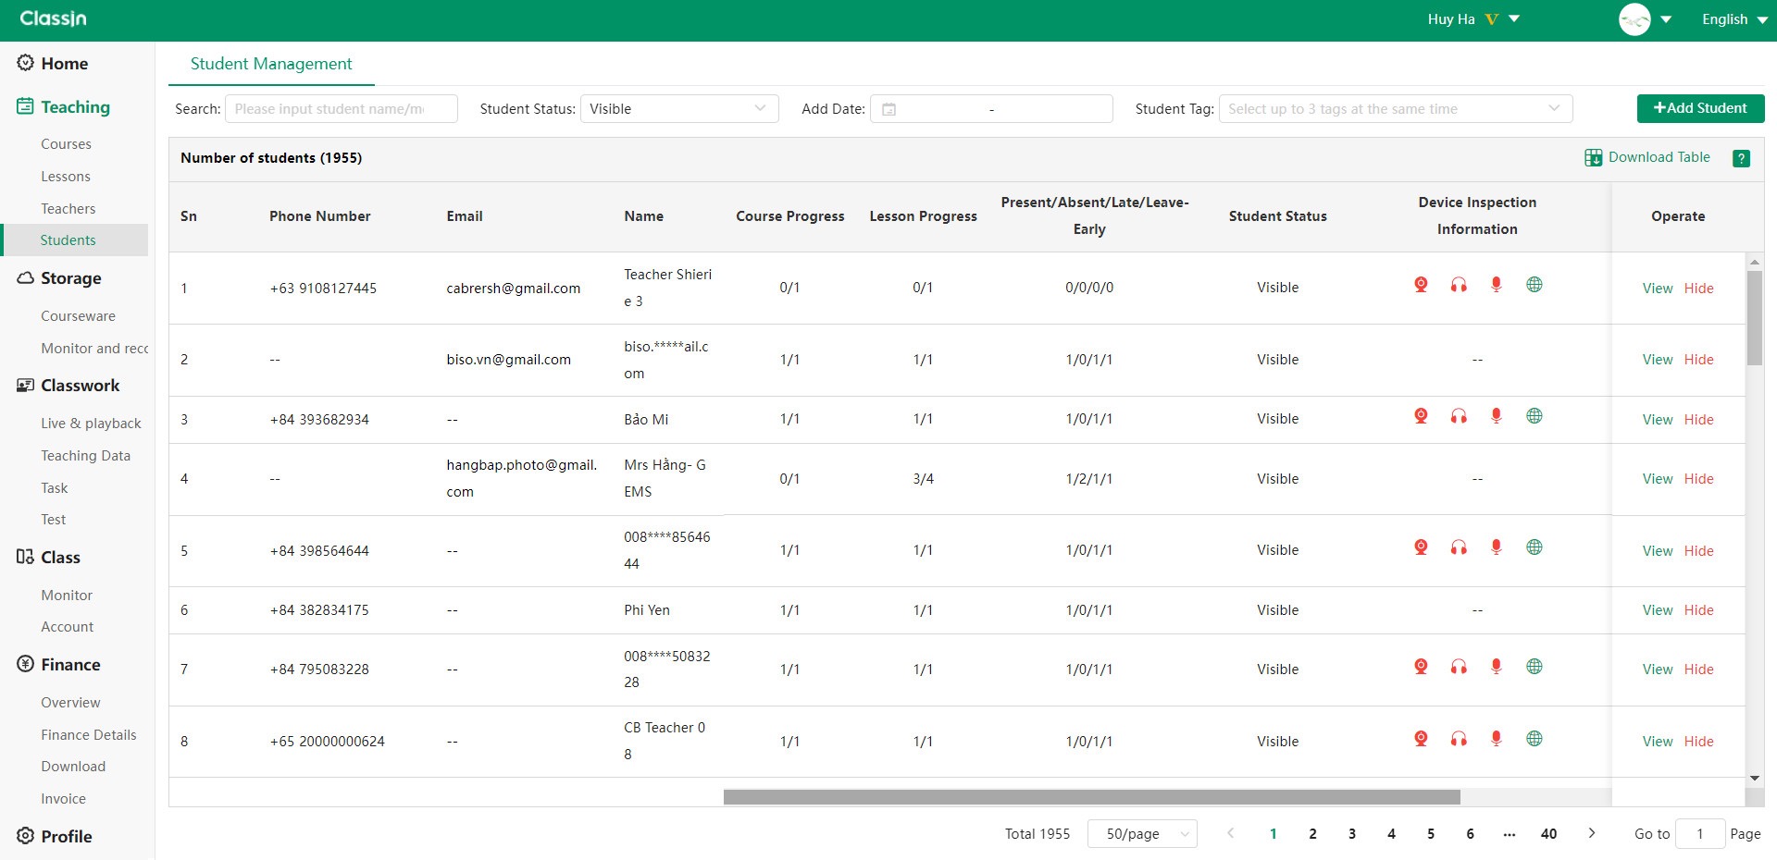The height and width of the screenshot is (860, 1777).
Task: Open Finance Details menu item
Action: pos(89,735)
